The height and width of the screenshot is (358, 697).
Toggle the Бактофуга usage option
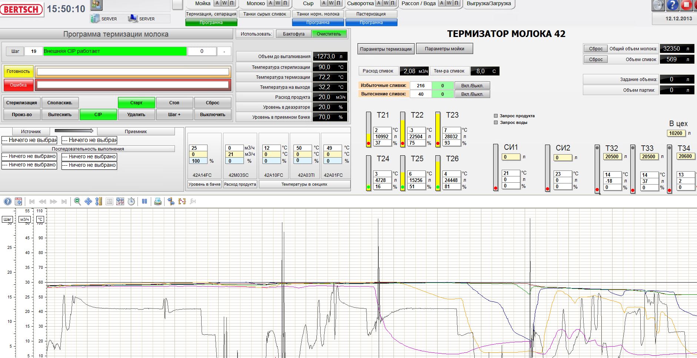pos(293,34)
